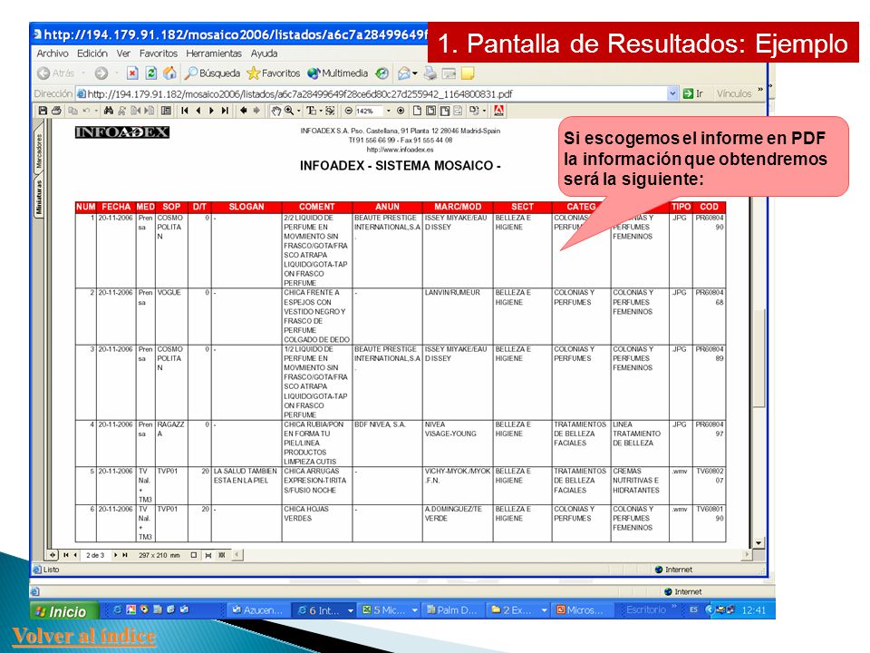Viewport: 870px width, 653px height.
Task: Open the Favoritos menu
Action: point(158,54)
